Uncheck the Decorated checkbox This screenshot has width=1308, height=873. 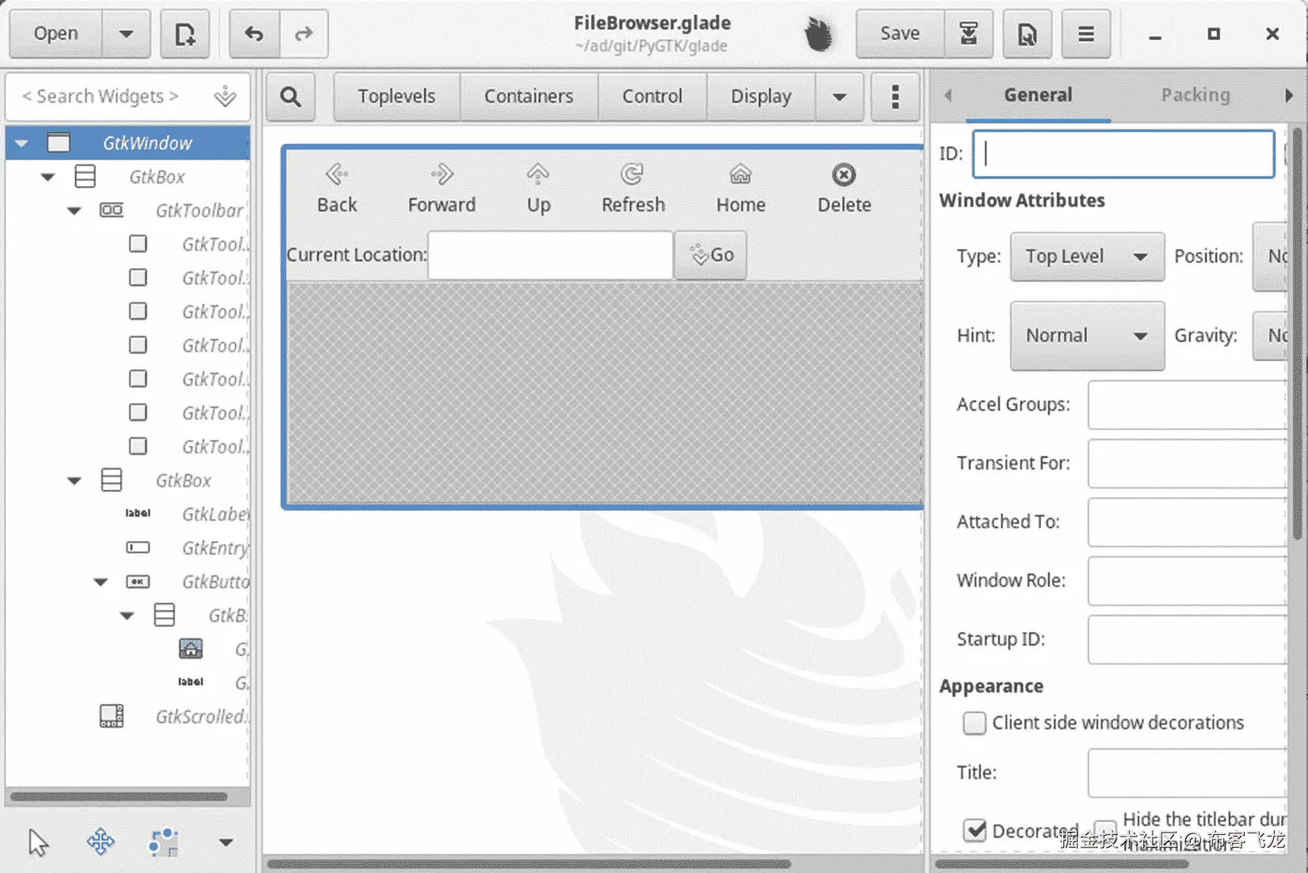click(x=974, y=830)
